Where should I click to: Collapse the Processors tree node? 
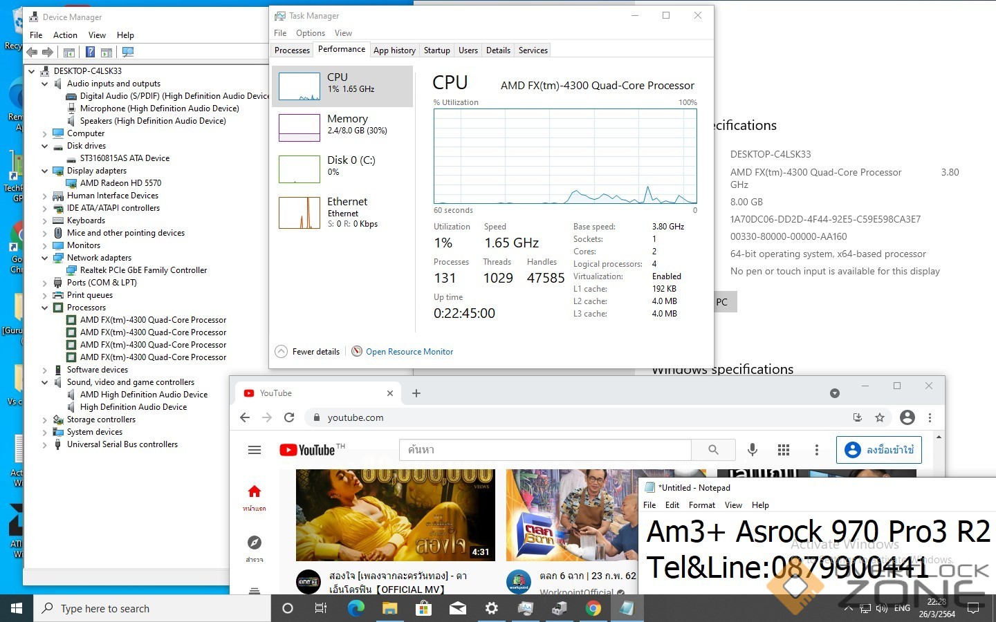[45, 308]
